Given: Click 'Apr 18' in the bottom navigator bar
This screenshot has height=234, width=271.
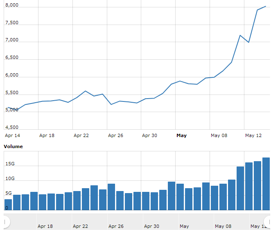Looking at the screenshot, I should click(45, 226).
